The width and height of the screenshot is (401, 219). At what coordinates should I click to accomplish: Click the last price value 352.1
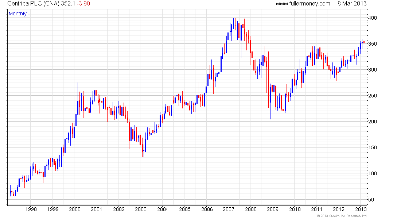click(68, 4)
